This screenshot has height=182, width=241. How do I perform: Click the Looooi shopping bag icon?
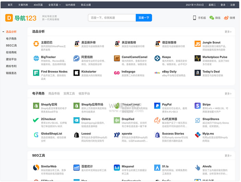(76, 135)
